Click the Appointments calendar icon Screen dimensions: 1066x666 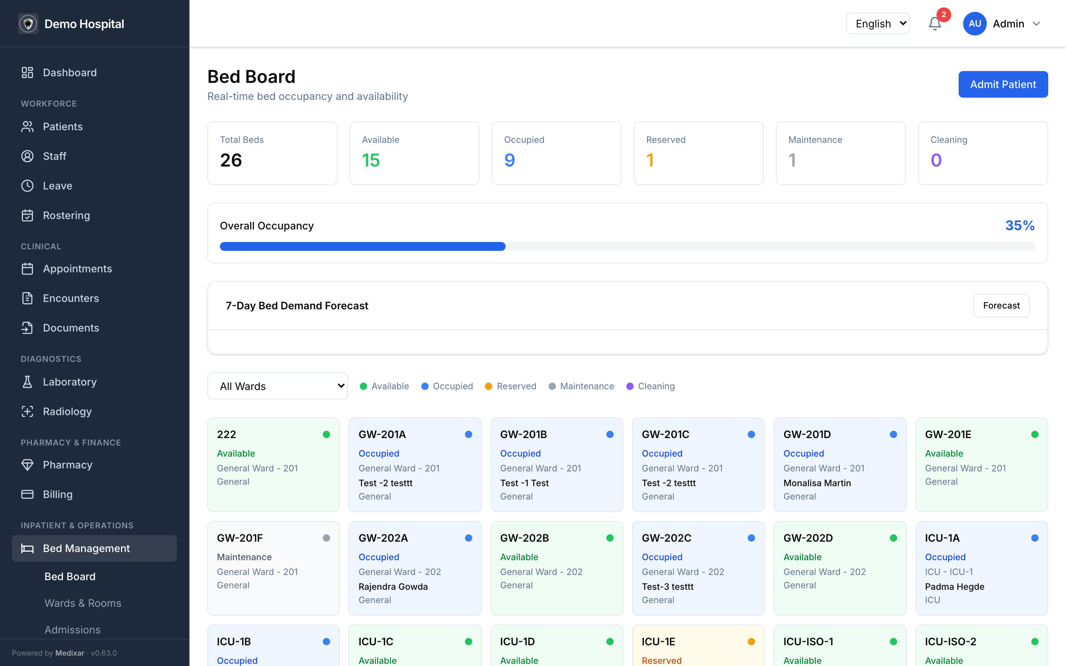pyautogui.click(x=27, y=269)
